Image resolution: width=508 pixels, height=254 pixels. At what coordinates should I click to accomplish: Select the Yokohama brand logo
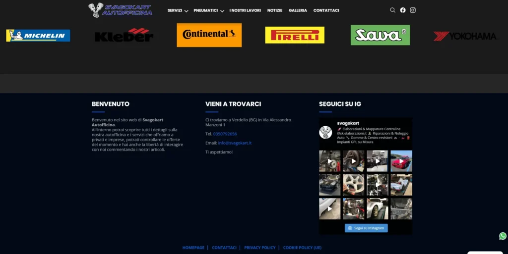(x=465, y=36)
